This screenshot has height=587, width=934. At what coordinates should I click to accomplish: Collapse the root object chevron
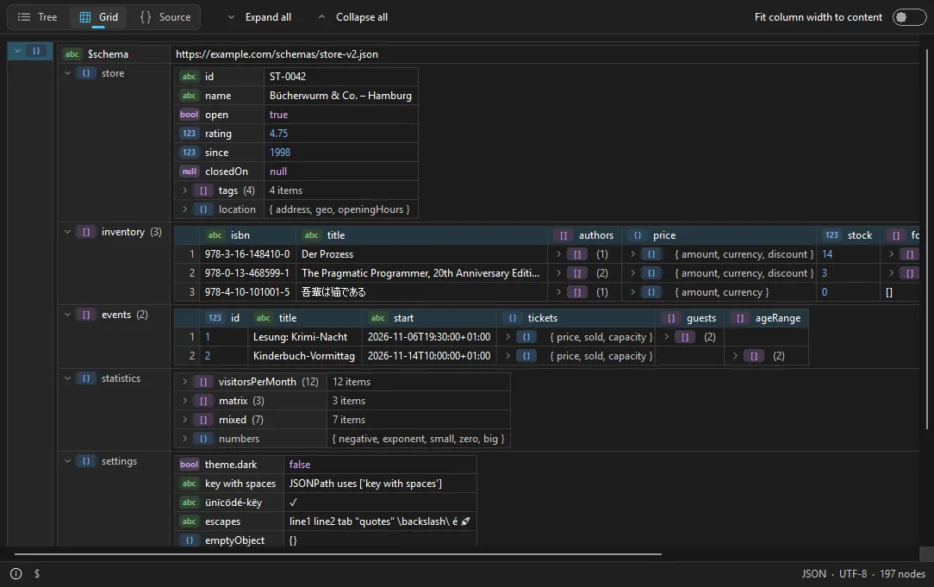pos(18,51)
